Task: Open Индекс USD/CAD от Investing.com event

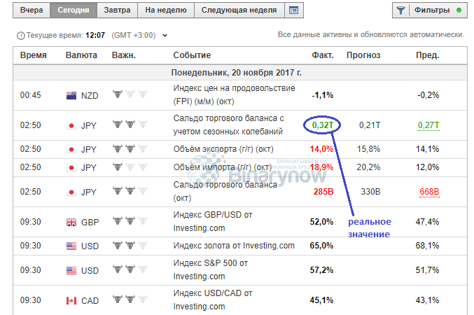Action: (x=213, y=300)
